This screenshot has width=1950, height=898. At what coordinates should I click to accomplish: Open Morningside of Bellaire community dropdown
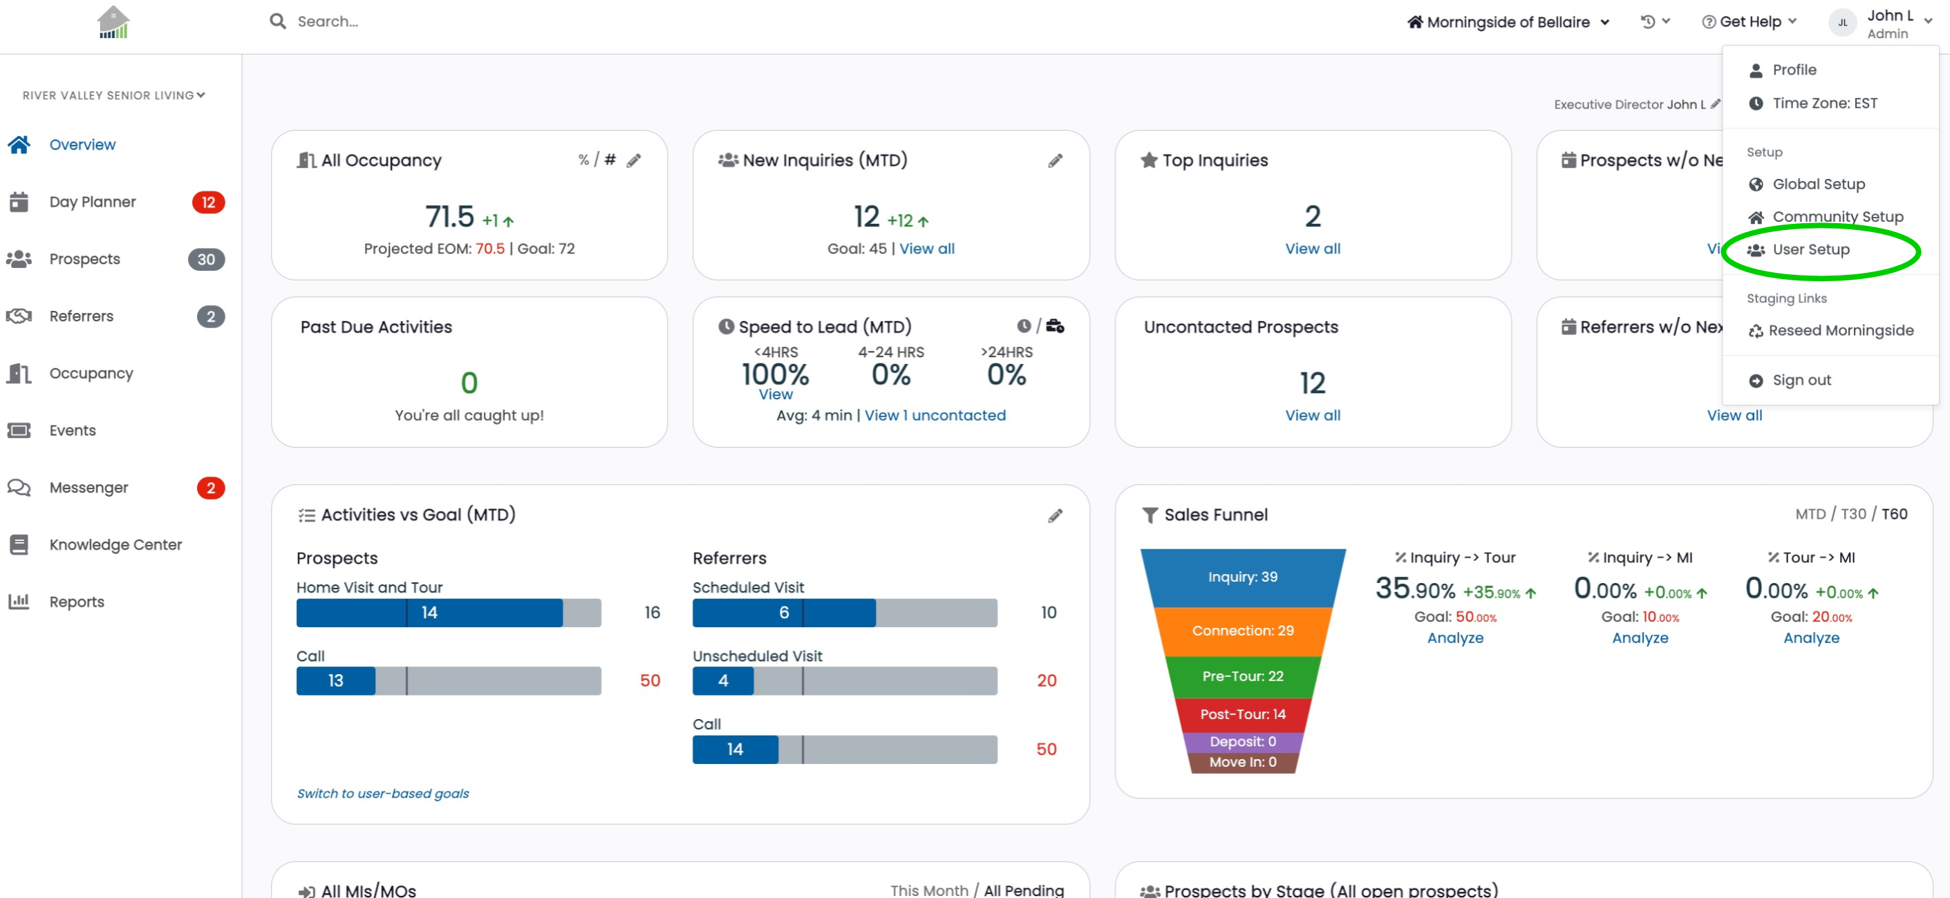pos(1508,22)
